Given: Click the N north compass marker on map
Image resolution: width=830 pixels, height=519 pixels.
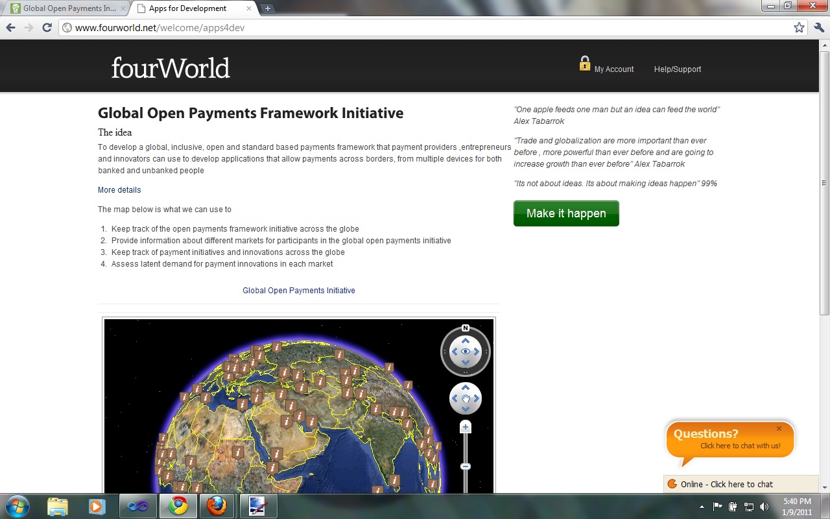Looking at the screenshot, I should point(466,328).
